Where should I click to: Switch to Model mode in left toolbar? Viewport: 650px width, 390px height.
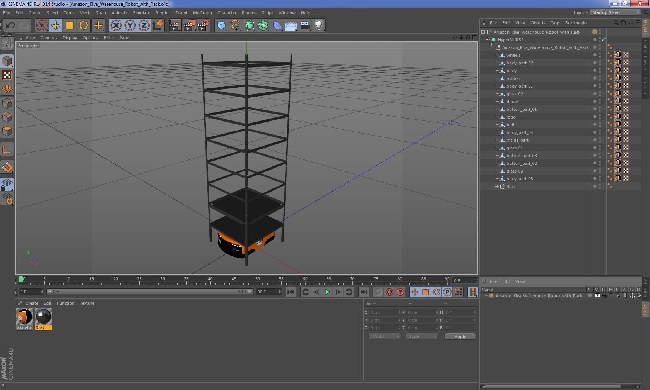click(7, 61)
